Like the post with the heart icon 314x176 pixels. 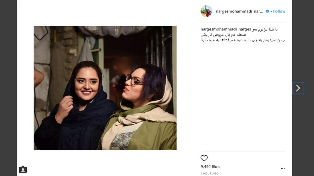[x=204, y=158]
